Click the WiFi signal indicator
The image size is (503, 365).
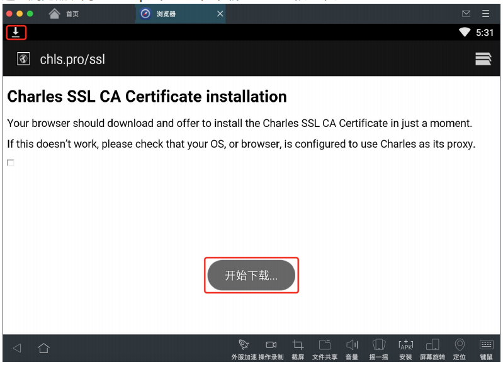pos(464,32)
